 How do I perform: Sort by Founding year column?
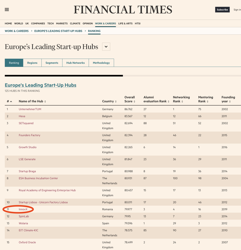click(x=228, y=99)
